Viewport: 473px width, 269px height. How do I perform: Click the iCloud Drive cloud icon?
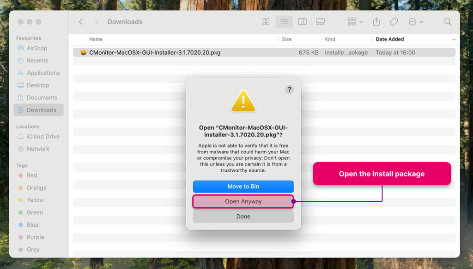[x=20, y=136]
